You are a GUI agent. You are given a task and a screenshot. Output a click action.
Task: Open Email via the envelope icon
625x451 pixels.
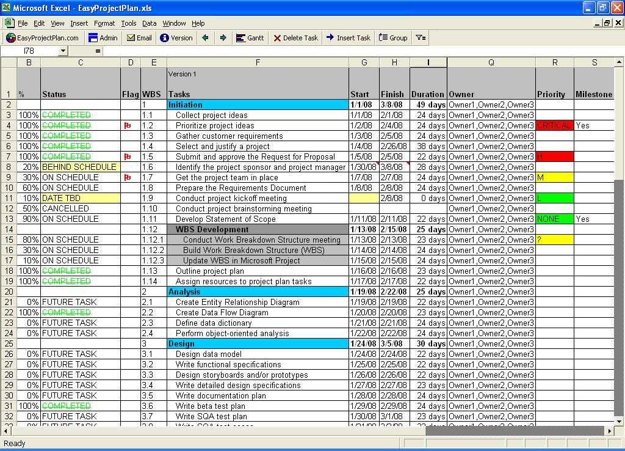pos(130,37)
